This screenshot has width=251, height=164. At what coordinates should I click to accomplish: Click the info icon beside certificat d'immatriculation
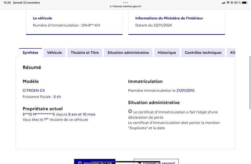click(x=130, y=111)
